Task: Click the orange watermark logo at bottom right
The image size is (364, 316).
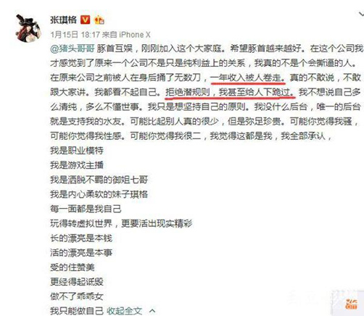Action: pyautogui.click(x=352, y=304)
